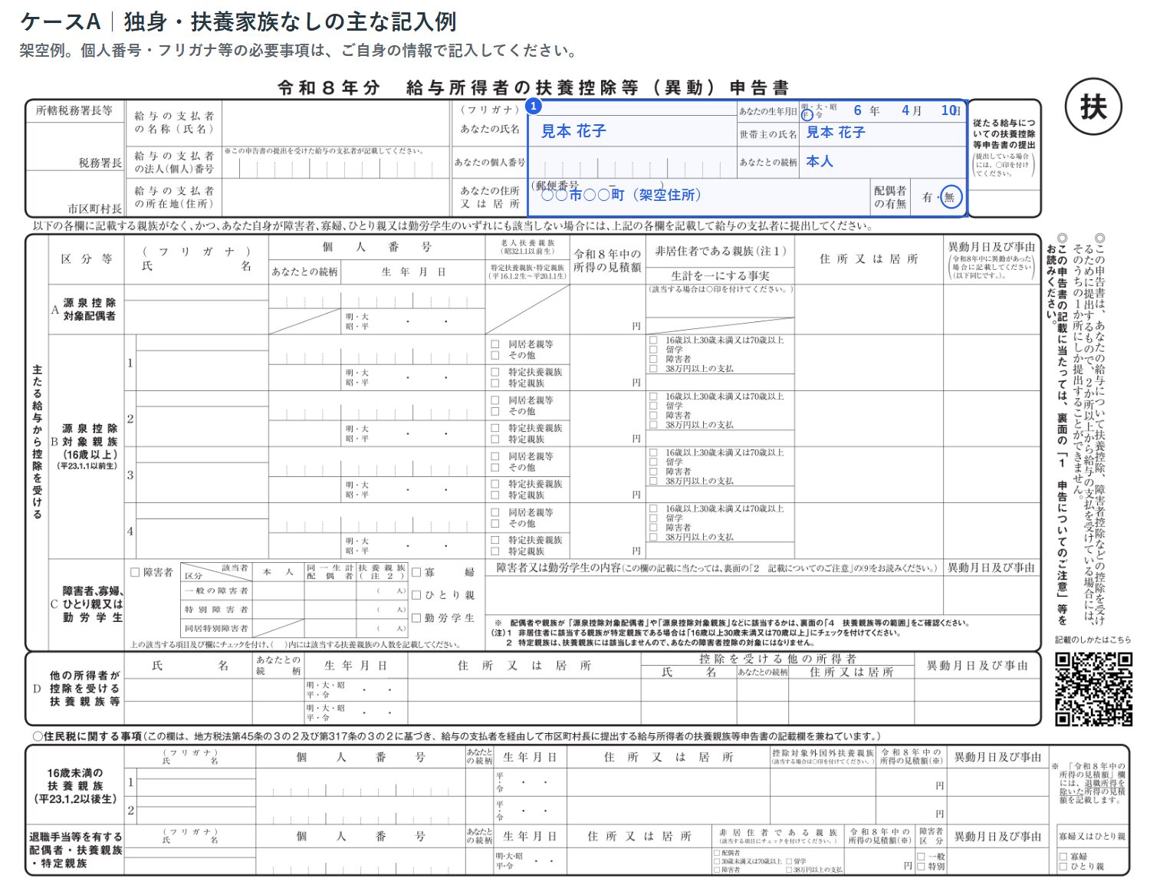Click the 令和８年中の所得の見積額 column header in section B
1150x895 pixels.
[x=607, y=261]
